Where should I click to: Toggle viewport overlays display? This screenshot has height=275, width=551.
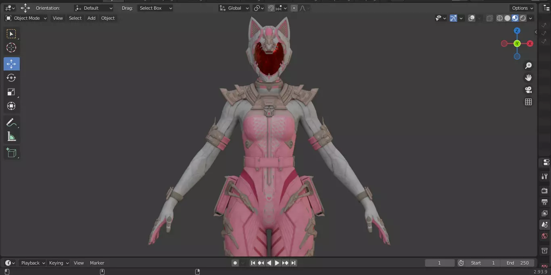(472, 18)
